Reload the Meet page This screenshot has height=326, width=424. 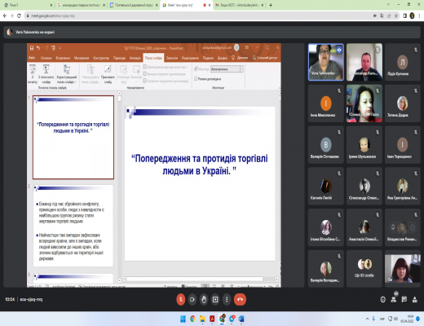coord(19,15)
